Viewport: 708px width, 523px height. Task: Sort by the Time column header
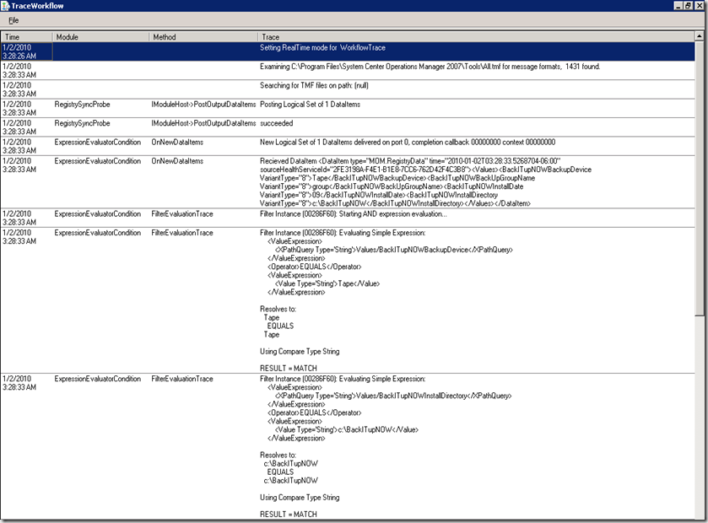pyautogui.click(x=27, y=37)
